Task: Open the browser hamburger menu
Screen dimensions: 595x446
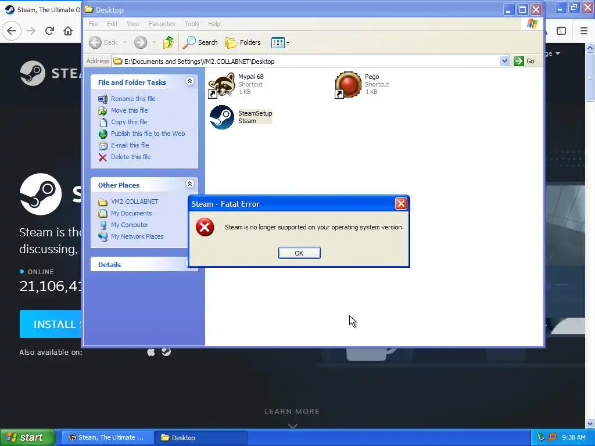Action: (x=583, y=31)
